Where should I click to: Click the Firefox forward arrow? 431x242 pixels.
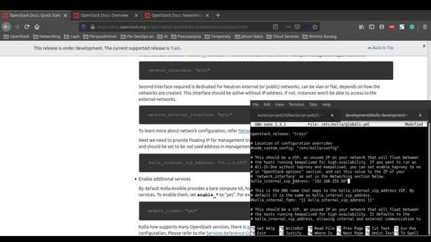(16, 27)
